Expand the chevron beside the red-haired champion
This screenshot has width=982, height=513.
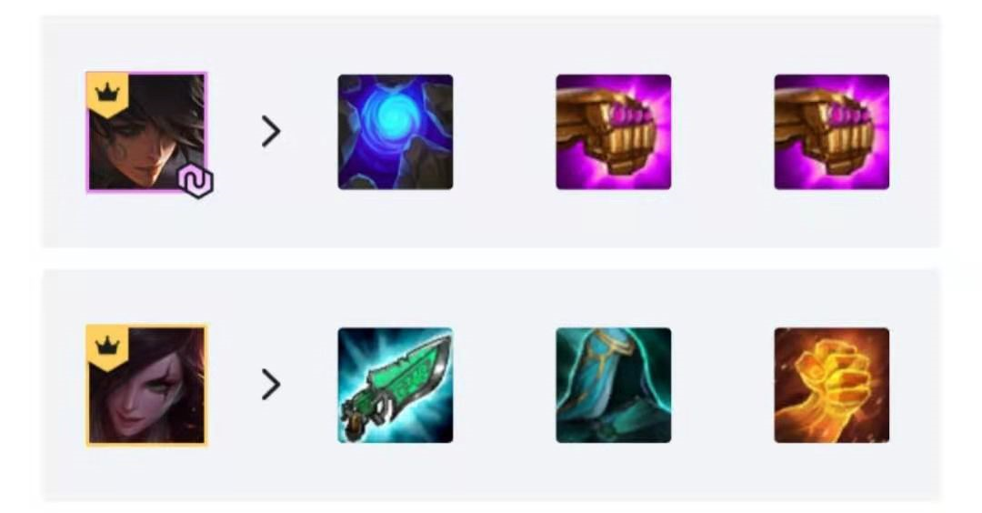tap(271, 385)
